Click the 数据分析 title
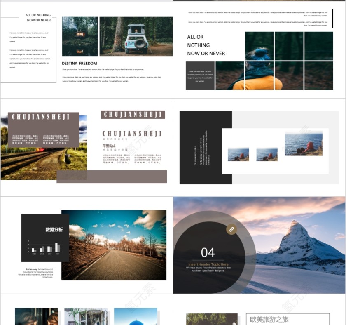346x325 pixels. [x=54, y=230]
